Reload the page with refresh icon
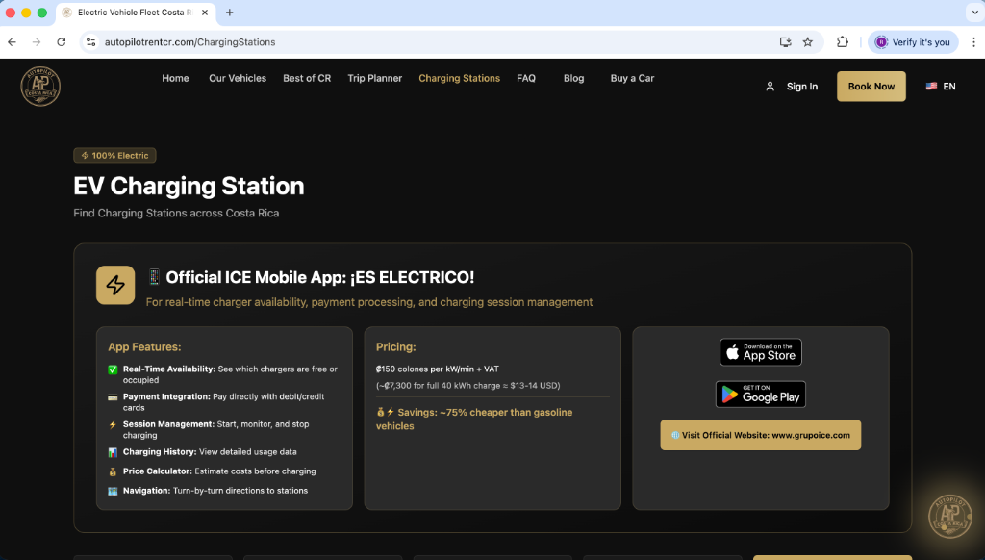Image resolution: width=985 pixels, height=560 pixels. coord(61,42)
